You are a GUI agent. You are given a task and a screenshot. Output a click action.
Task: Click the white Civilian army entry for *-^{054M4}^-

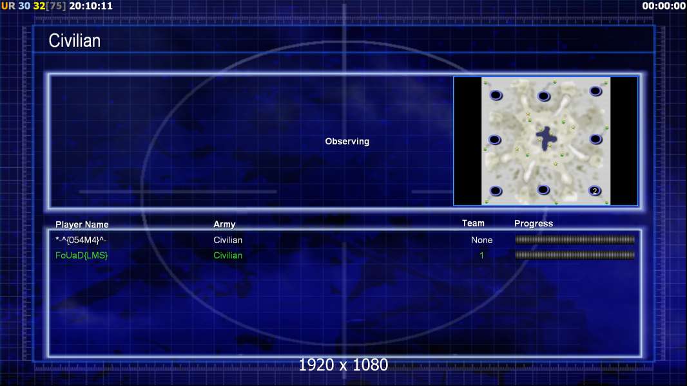[228, 240]
